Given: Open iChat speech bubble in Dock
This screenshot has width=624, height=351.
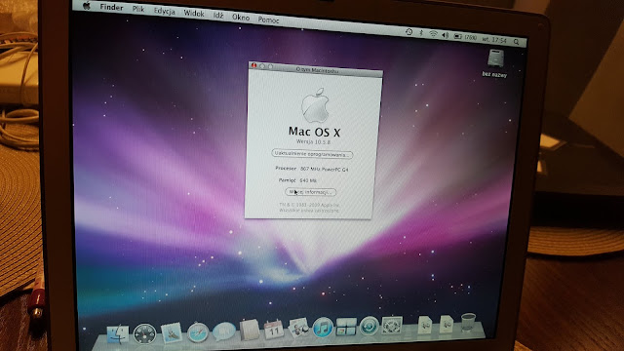Looking at the screenshot, I should [224, 331].
